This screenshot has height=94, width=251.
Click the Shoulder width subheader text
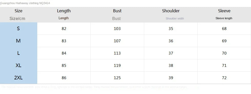(x=175, y=18)
